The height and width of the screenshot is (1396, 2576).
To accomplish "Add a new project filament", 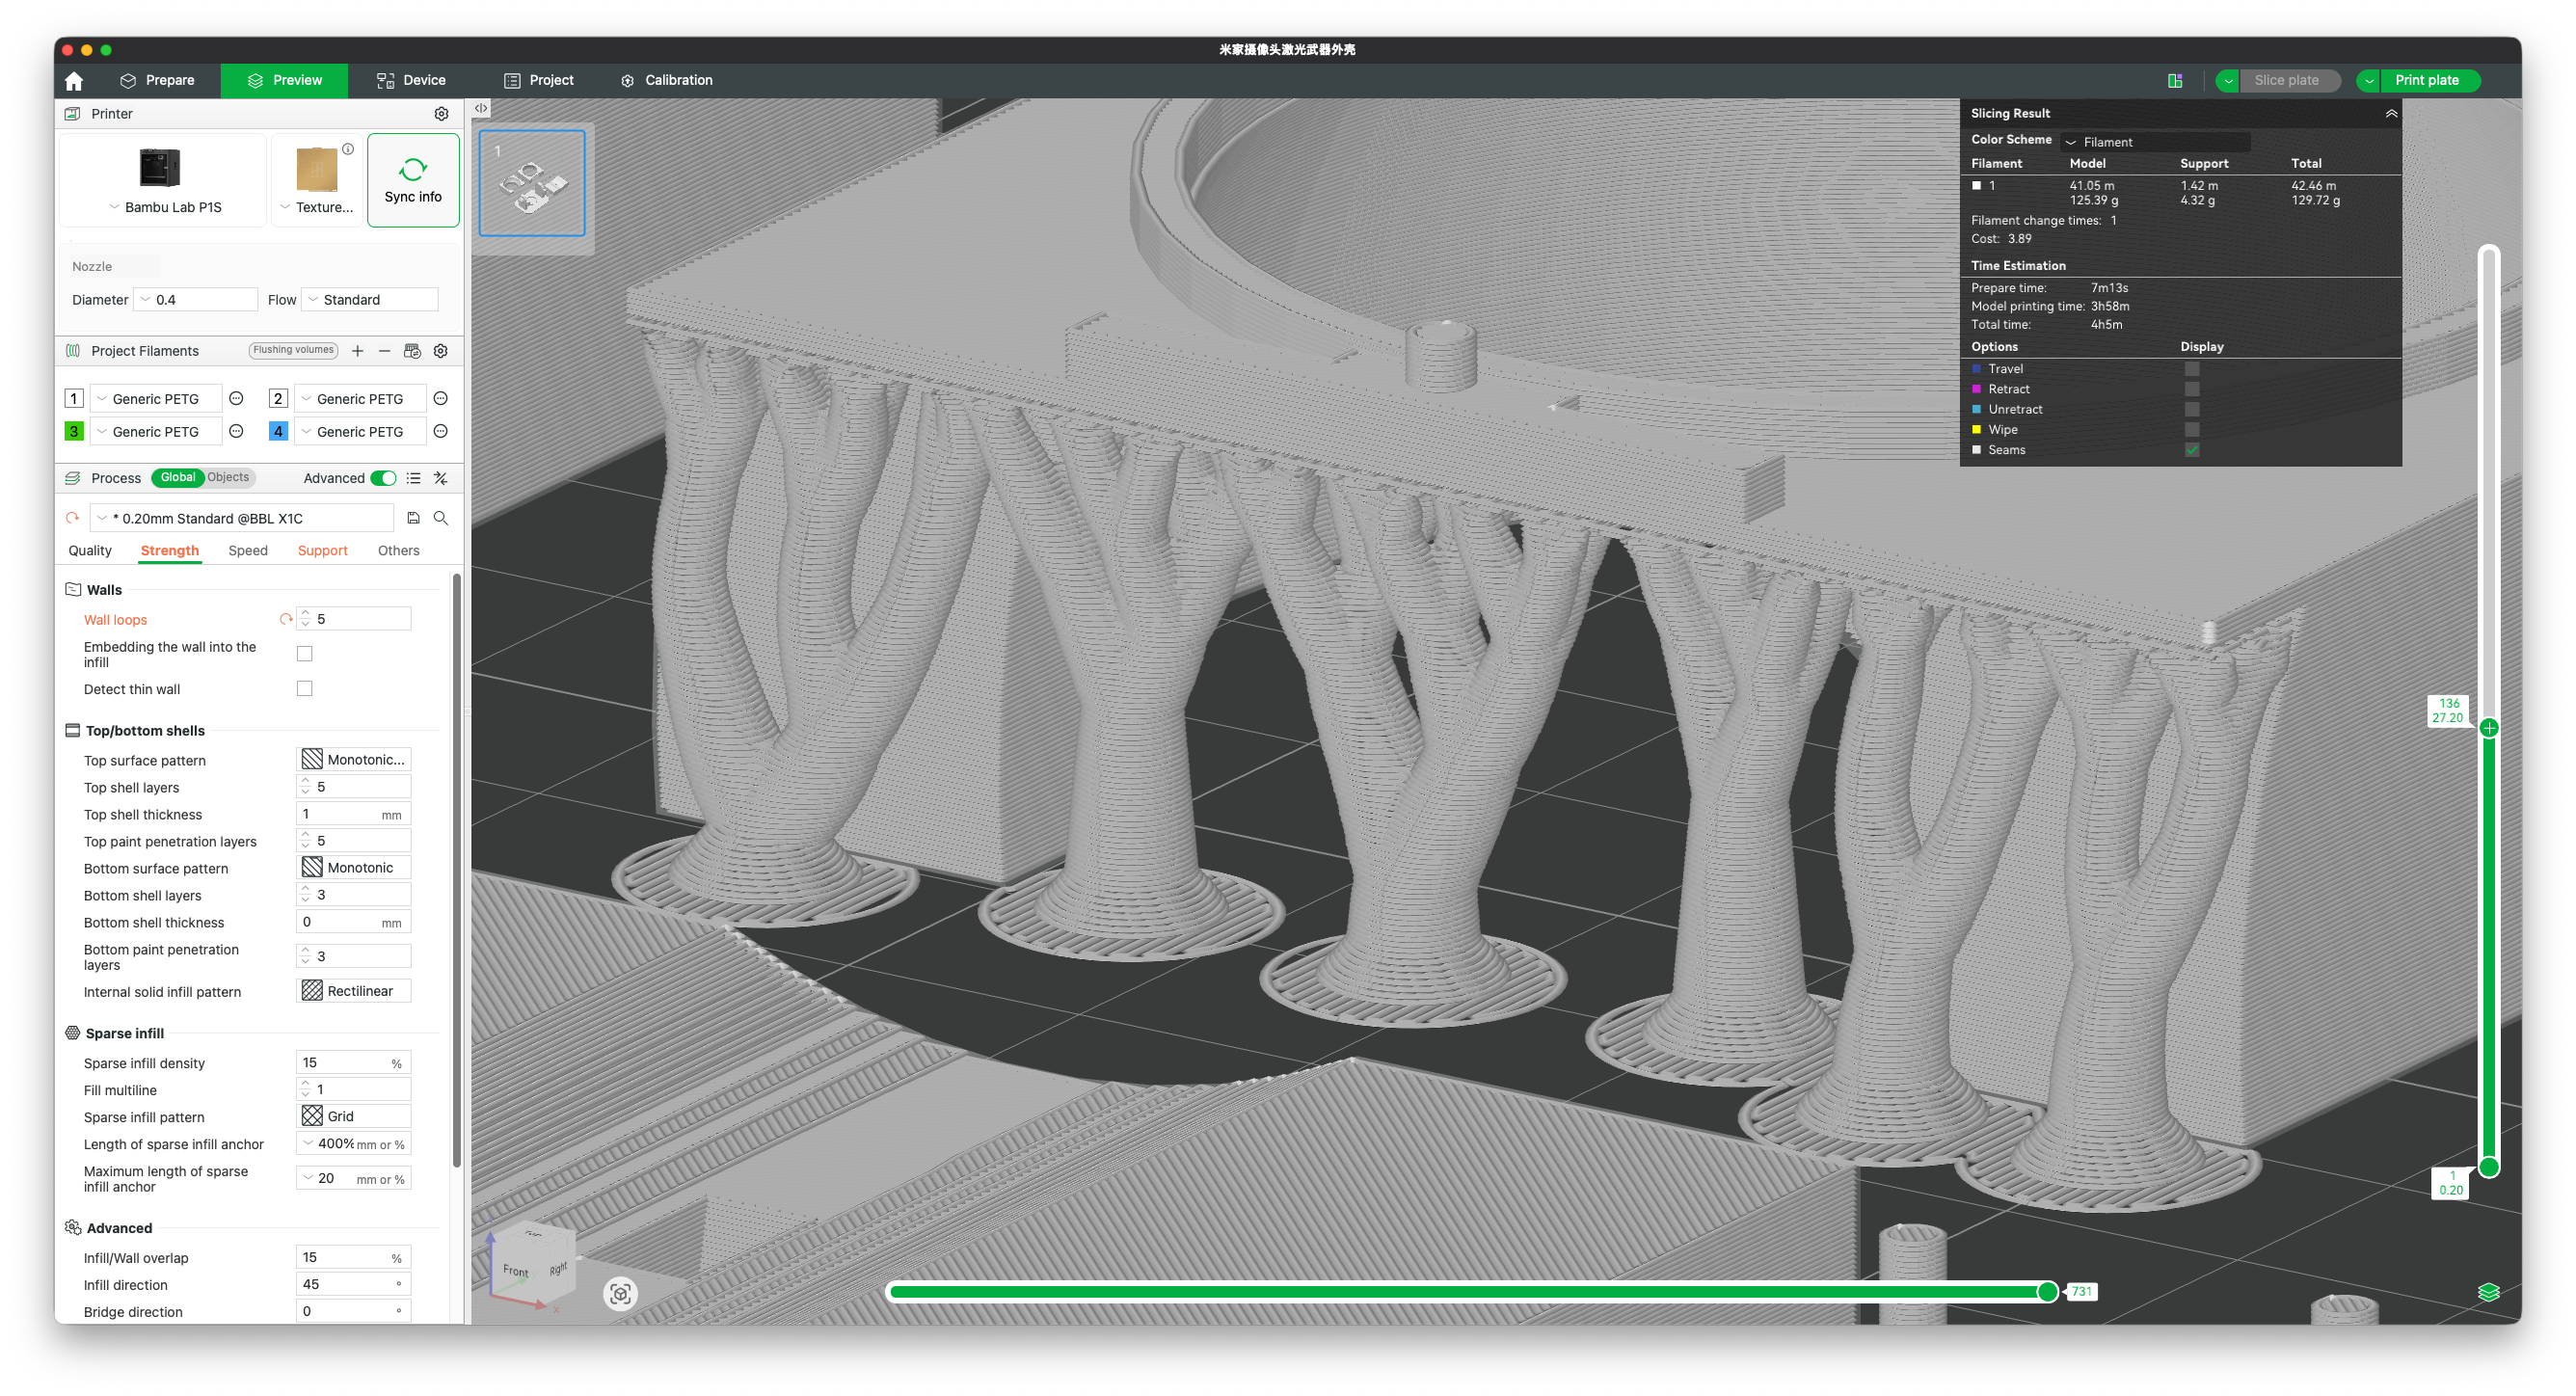I will coord(357,351).
